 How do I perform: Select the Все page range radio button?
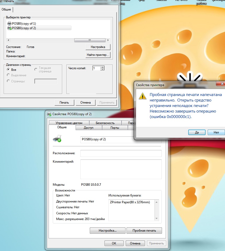click(8, 70)
